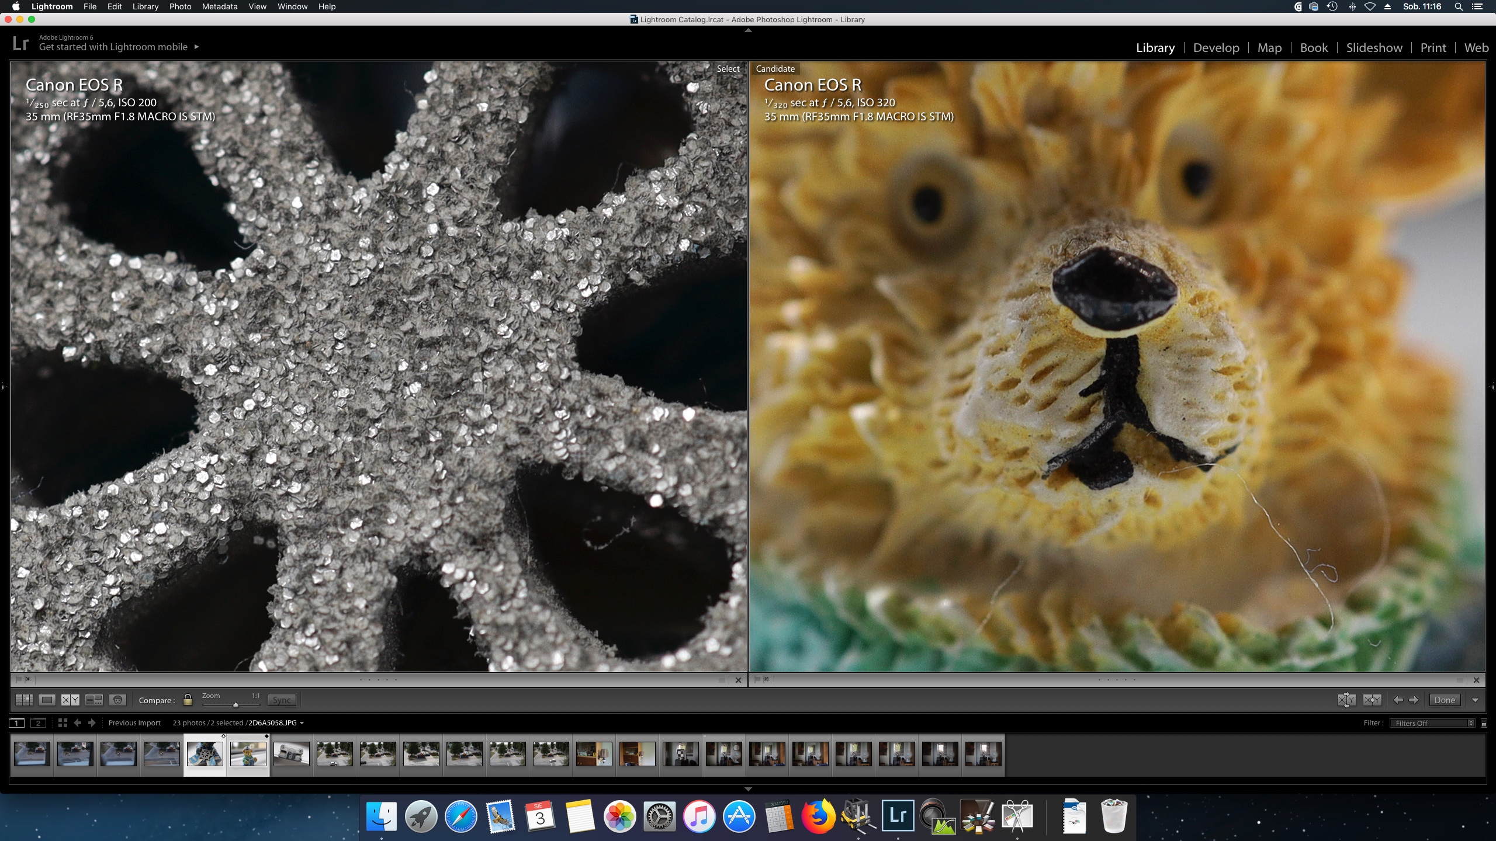Click the Done button

(x=1445, y=700)
